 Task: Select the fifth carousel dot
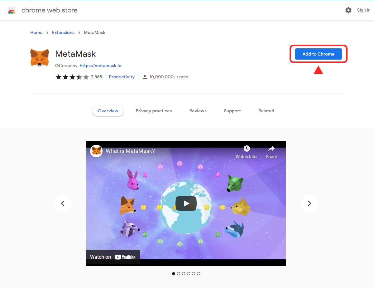coord(194,274)
